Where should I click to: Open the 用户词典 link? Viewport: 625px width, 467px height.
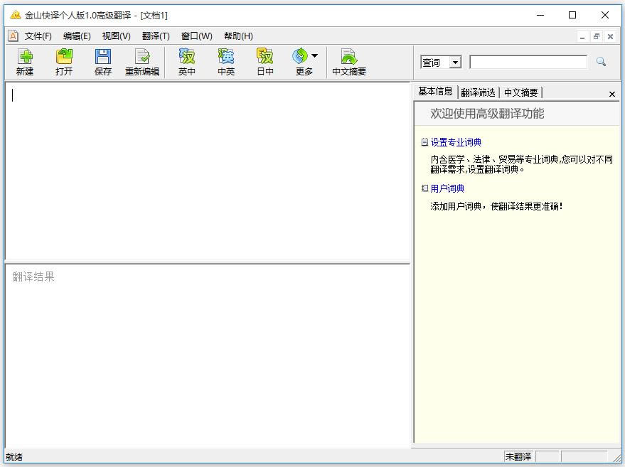pyautogui.click(x=447, y=188)
